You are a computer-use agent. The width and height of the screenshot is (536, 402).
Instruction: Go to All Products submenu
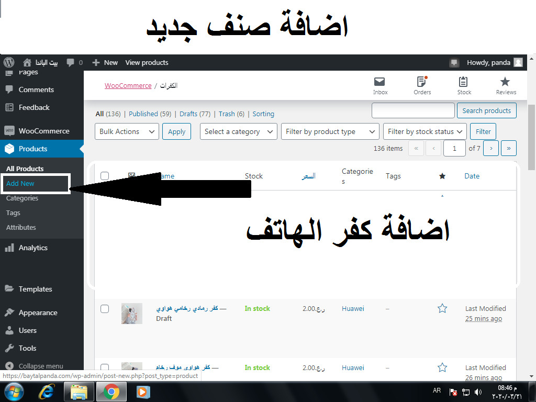coord(25,169)
